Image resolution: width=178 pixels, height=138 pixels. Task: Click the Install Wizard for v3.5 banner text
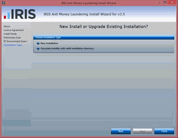coord(84,14)
